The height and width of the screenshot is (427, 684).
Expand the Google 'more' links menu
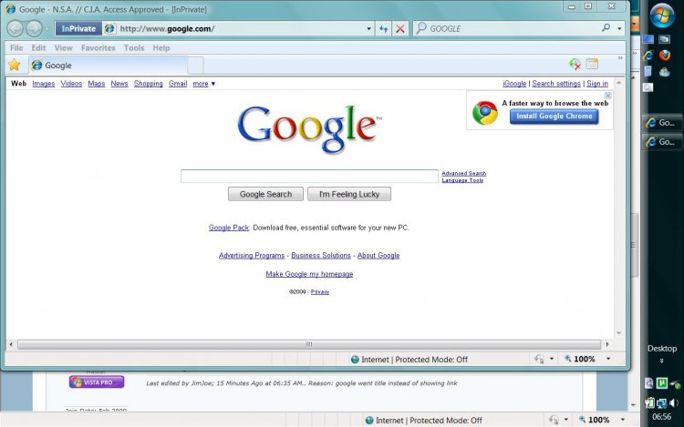204,84
